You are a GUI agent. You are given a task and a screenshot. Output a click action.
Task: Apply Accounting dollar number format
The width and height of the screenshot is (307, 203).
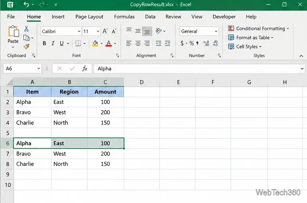182,43
